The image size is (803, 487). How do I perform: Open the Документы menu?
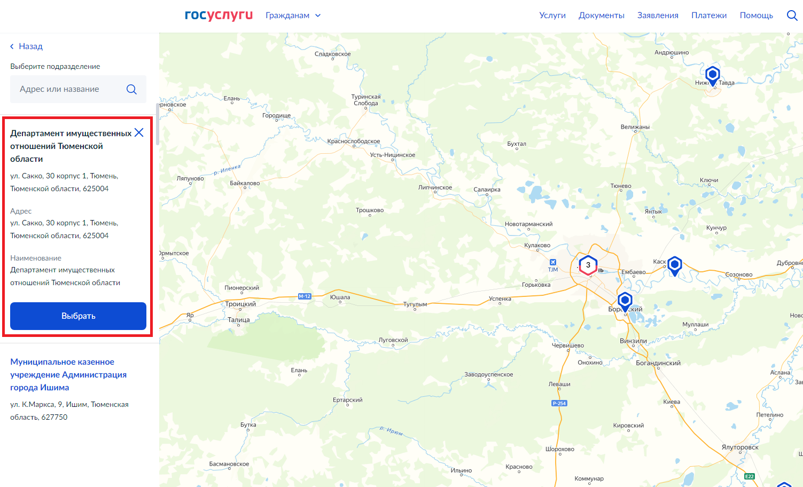pyautogui.click(x=602, y=15)
